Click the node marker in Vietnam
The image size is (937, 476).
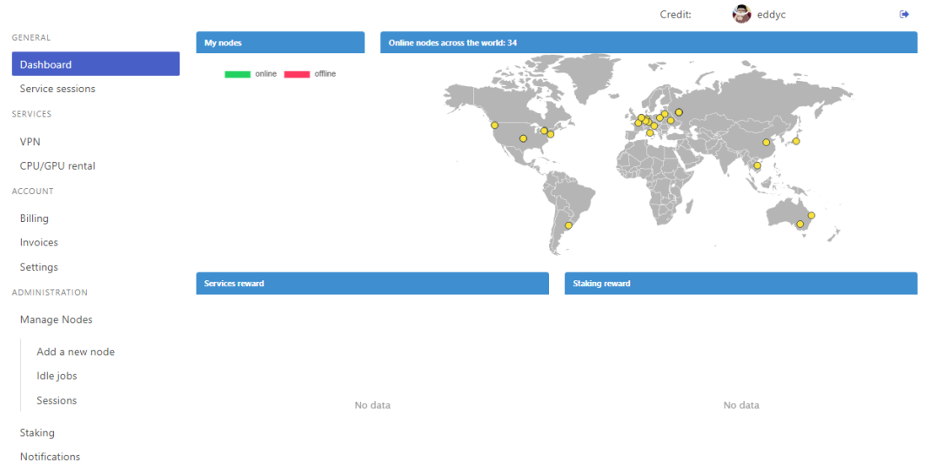757,165
